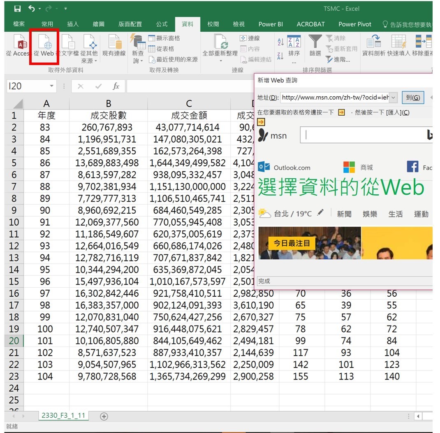Click 從表格 option
This screenshot has height=433, width=440.
[x=161, y=49]
